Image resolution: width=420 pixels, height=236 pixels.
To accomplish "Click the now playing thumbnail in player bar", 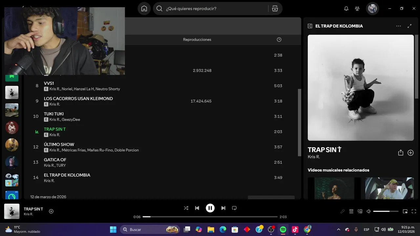I will [x=12, y=211].
